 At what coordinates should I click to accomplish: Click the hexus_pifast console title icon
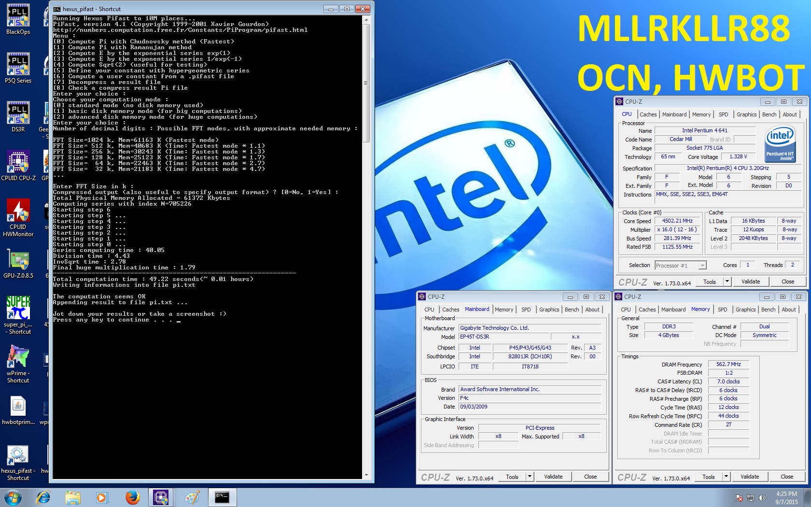pos(57,9)
